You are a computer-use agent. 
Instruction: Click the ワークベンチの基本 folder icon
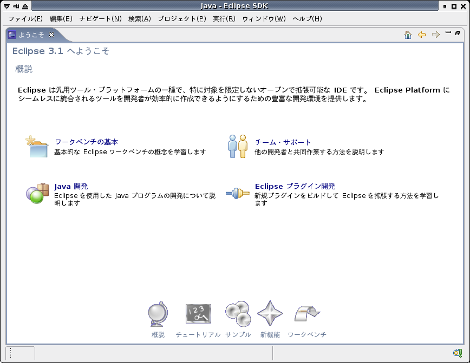[37, 147]
